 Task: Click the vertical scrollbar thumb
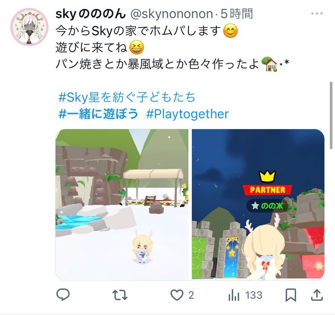click(x=331, y=115)
